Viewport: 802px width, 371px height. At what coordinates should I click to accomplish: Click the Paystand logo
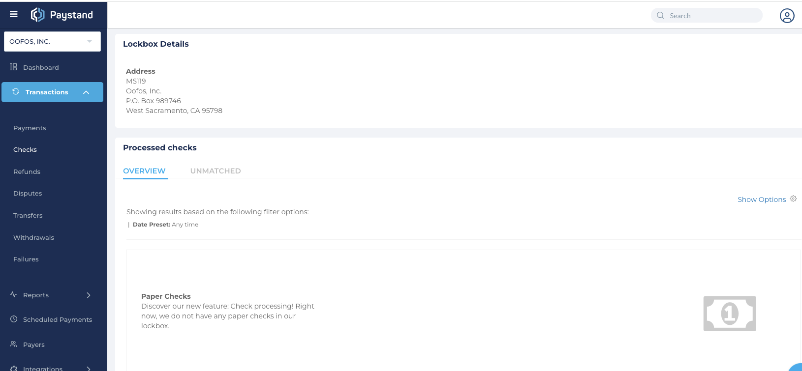click(x=62, y=15)
